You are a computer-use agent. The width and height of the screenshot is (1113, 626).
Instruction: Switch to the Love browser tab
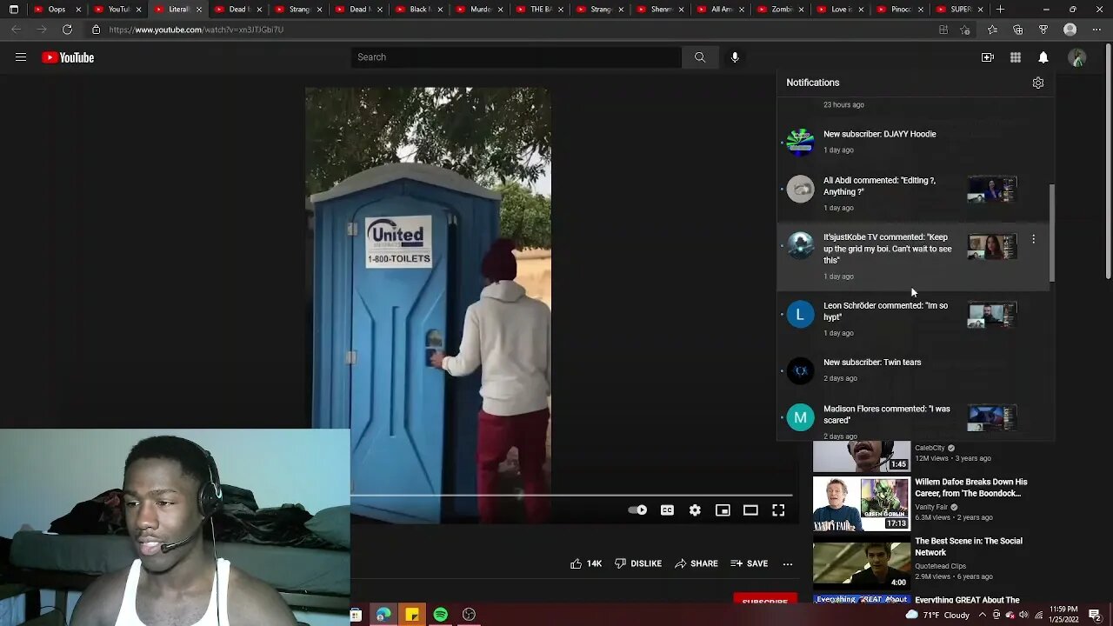point(841,10)
